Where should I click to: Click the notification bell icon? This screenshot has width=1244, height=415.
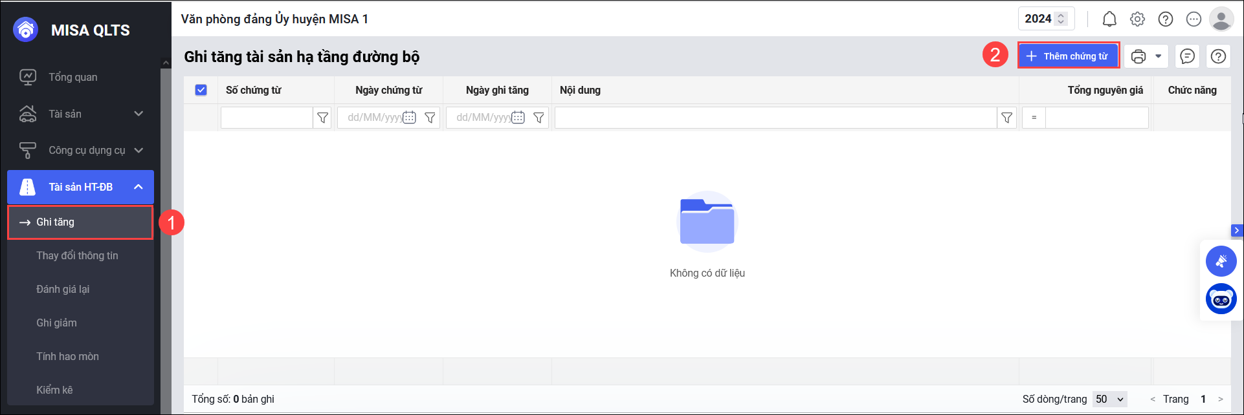click(1109, 19)
